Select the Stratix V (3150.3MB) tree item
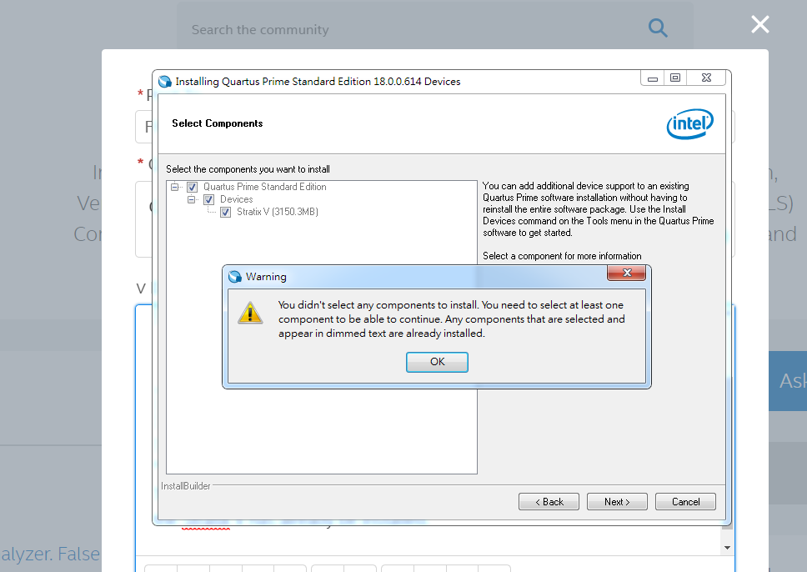807x572 pixels. (277, 212)
